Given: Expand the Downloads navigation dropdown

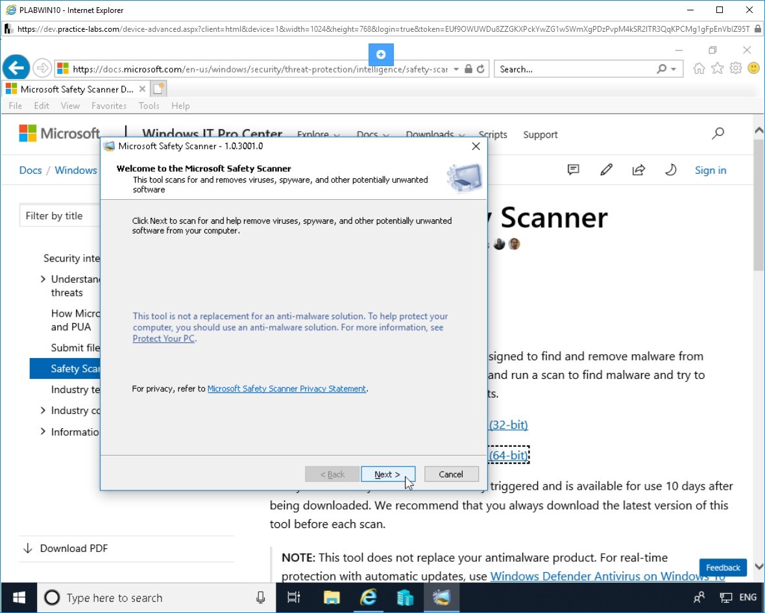Looking at the screenshot, I should pos(435,134).
